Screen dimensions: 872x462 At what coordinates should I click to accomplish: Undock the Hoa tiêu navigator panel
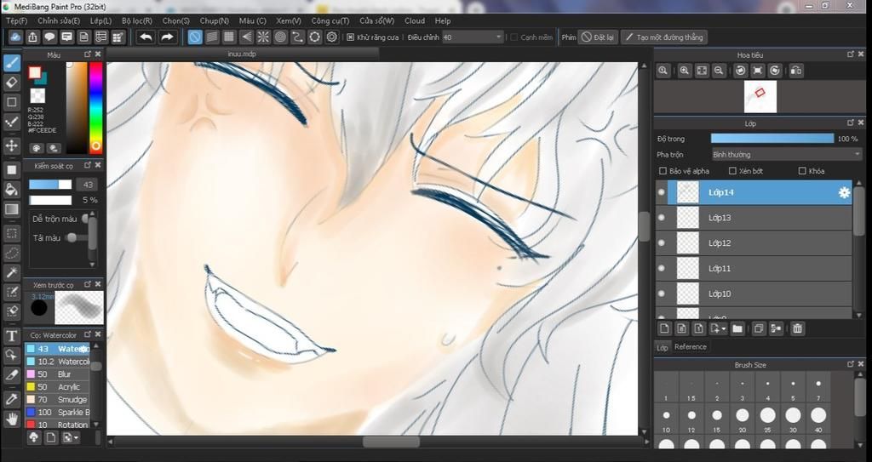point(851,54)
